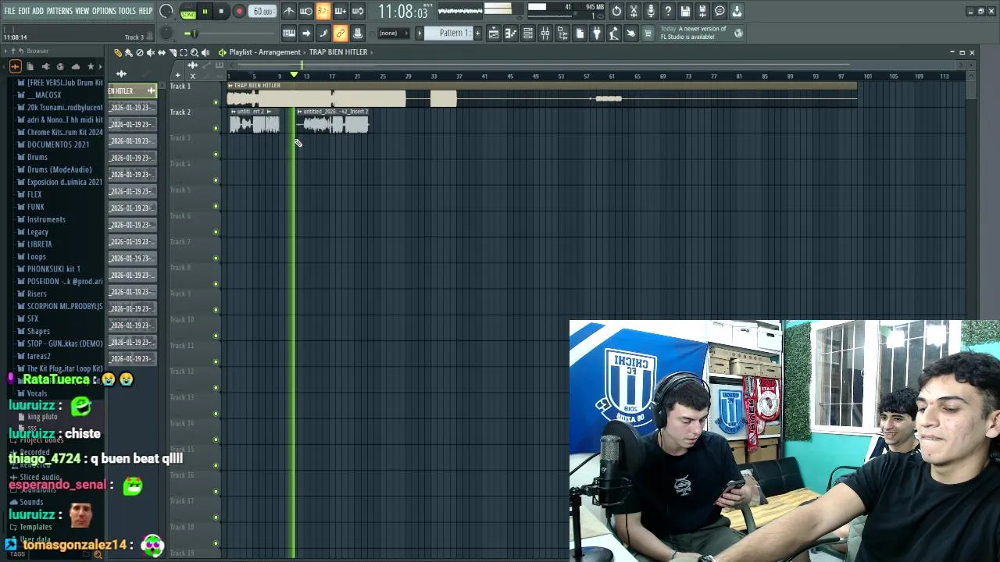Expand the Risers folder in browser
Screen dimensions: 1000x562
pos(37,293)
